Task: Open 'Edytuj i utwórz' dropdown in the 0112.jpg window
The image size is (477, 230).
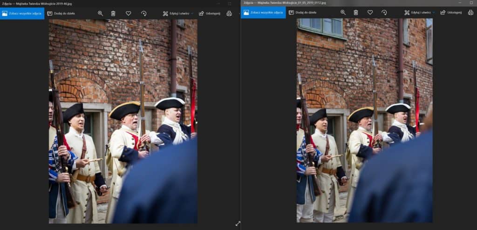Action: (419, 13)
